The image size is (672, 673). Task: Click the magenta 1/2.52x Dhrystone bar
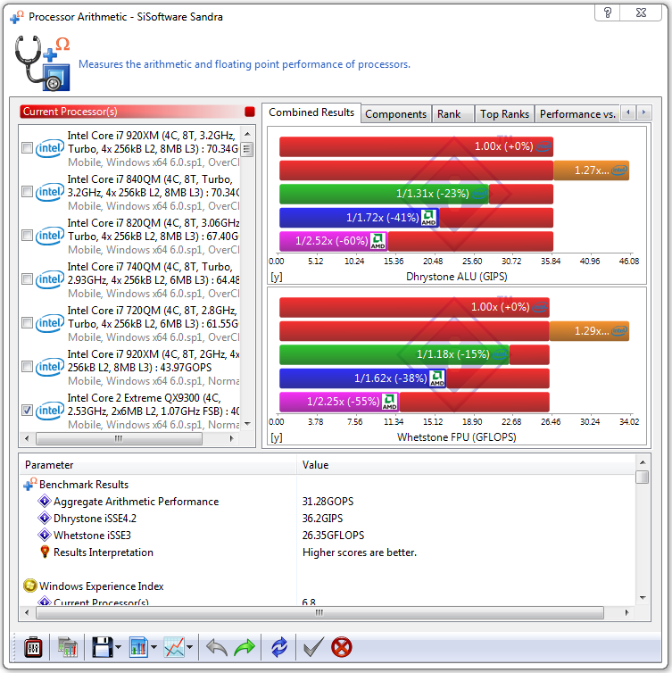[x=334, y=241]
